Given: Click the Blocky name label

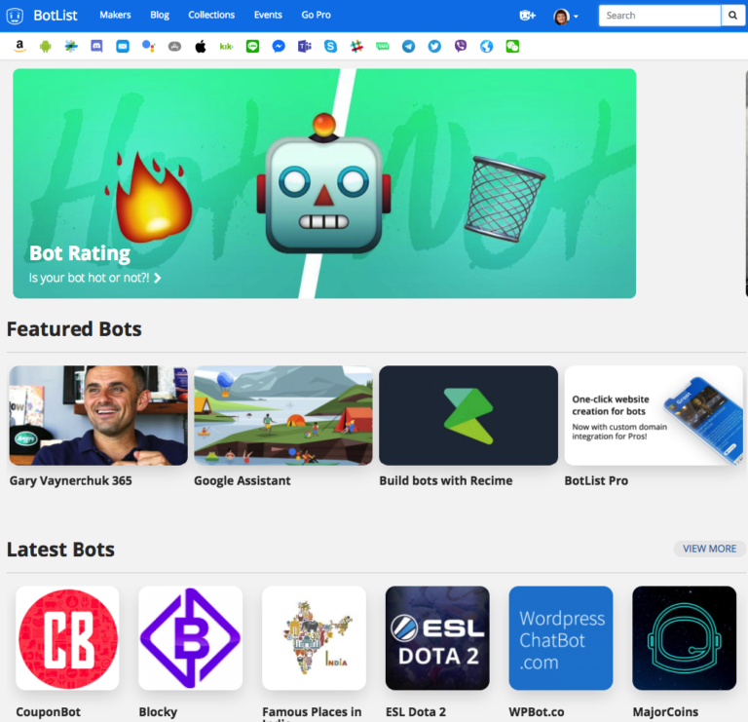Looking at the screenshot, I should click(x=158, y=712).
